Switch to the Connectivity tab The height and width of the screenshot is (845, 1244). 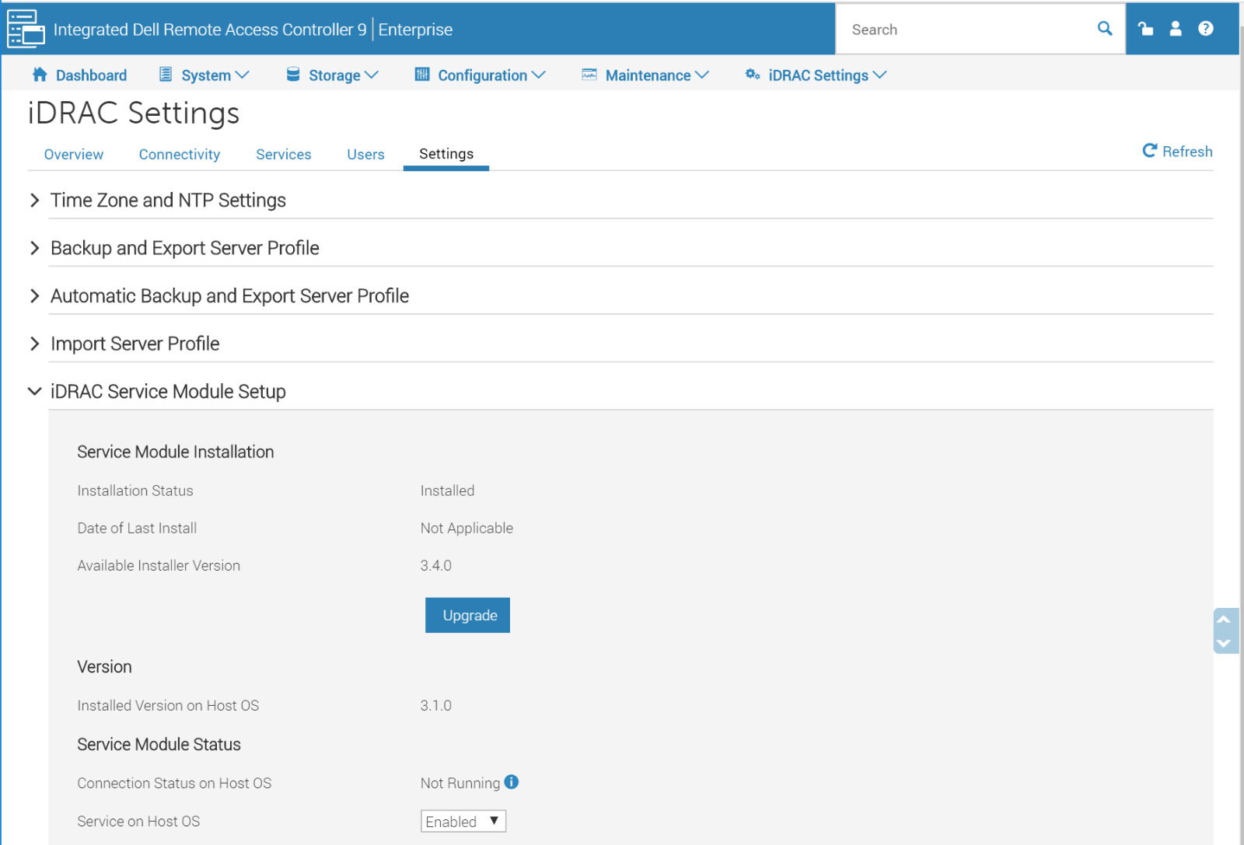click(179, 154)
